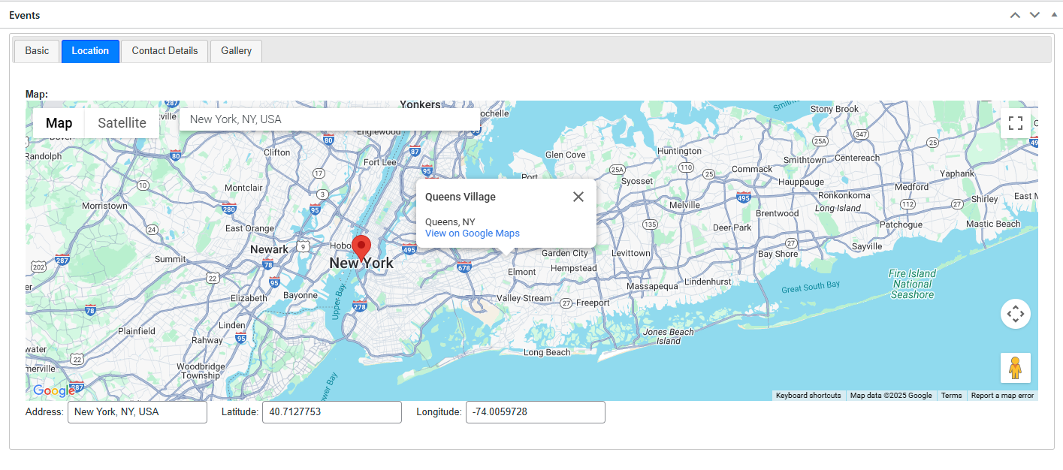Click the Levittown map label
Screen dimensions: 1063x470
630,253
